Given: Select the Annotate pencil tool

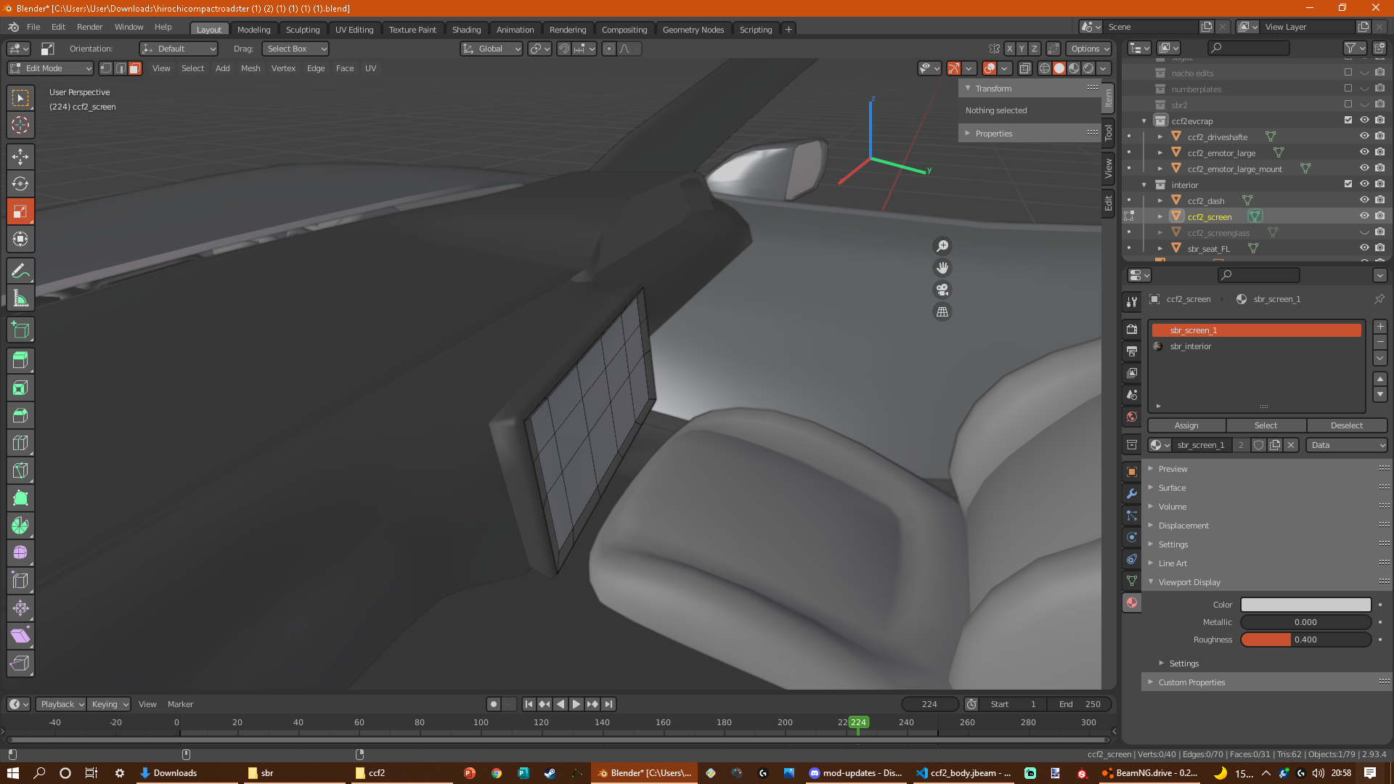Looking at the screenshot, I should [20, 271].
